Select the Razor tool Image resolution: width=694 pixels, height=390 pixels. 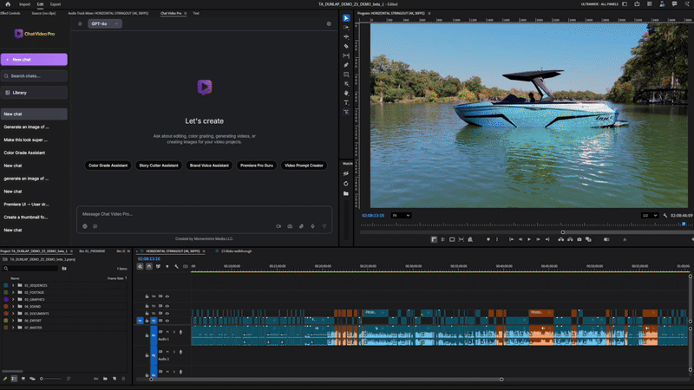pos(346,46)
